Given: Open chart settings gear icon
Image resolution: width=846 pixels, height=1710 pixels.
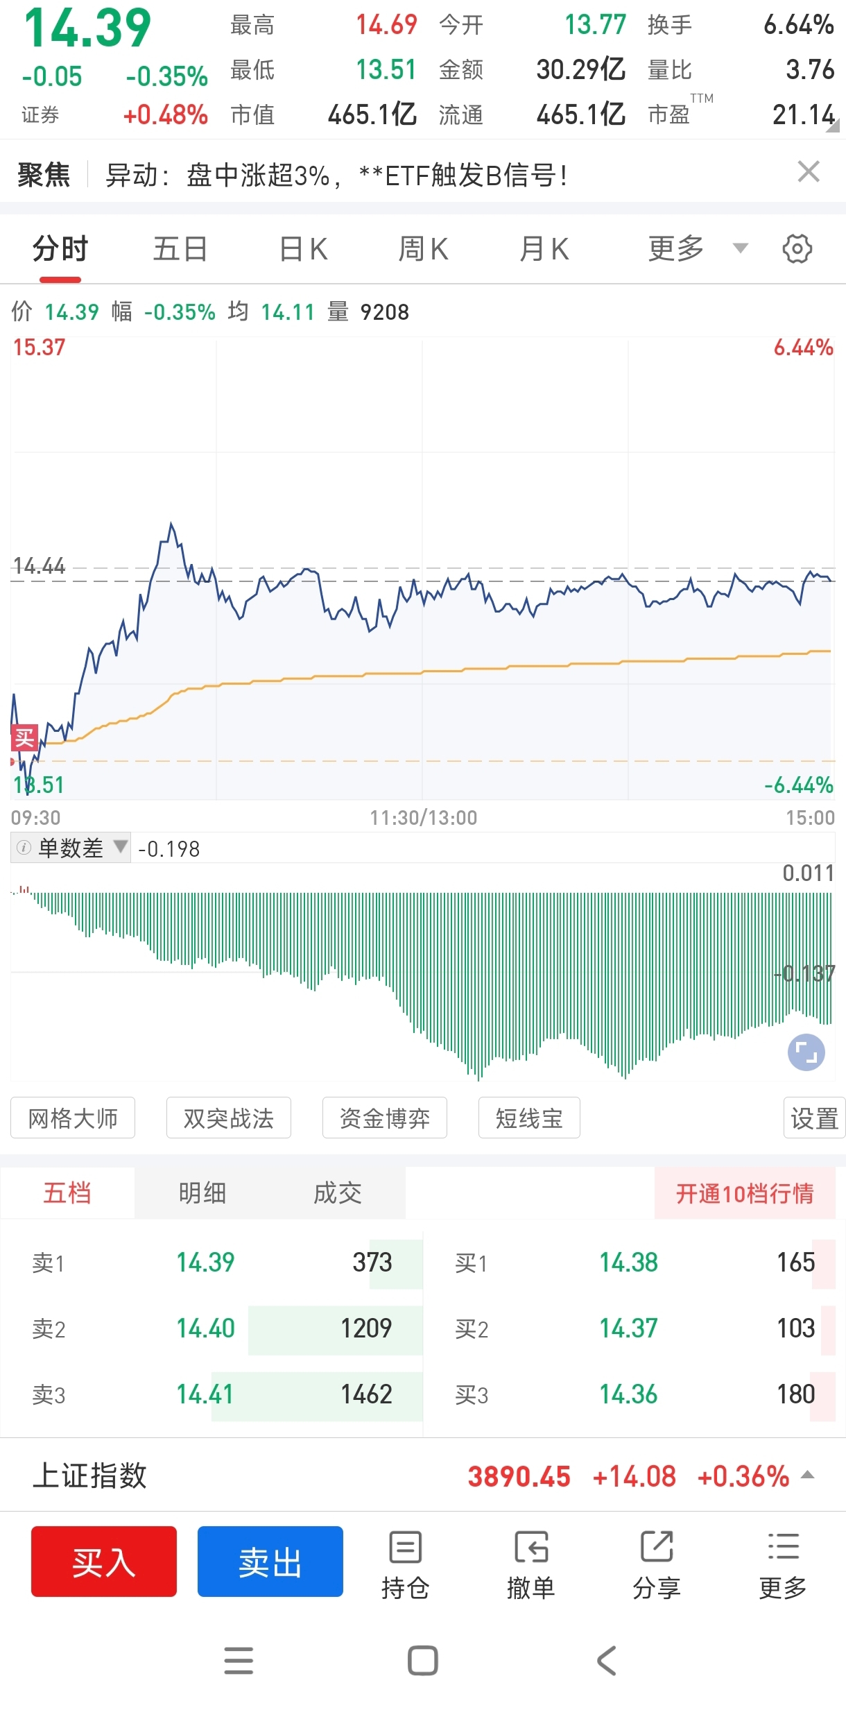Looking at the screenshot, I should click(x=797, y=249).
